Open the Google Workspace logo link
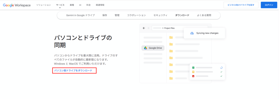Viewport: 279px width, 99px height. click(x=17, y=5)
